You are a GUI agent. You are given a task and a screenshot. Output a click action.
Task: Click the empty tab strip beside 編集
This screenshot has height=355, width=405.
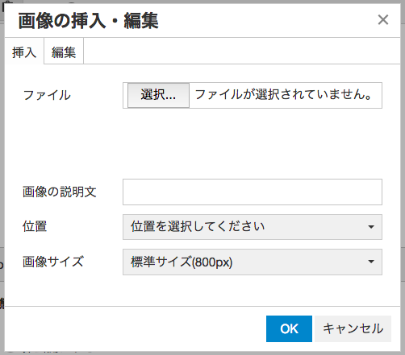(241, 51)
